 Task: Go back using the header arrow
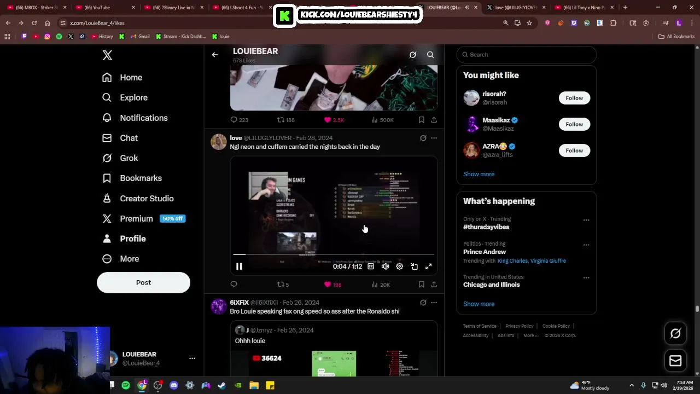click(215, 55)
